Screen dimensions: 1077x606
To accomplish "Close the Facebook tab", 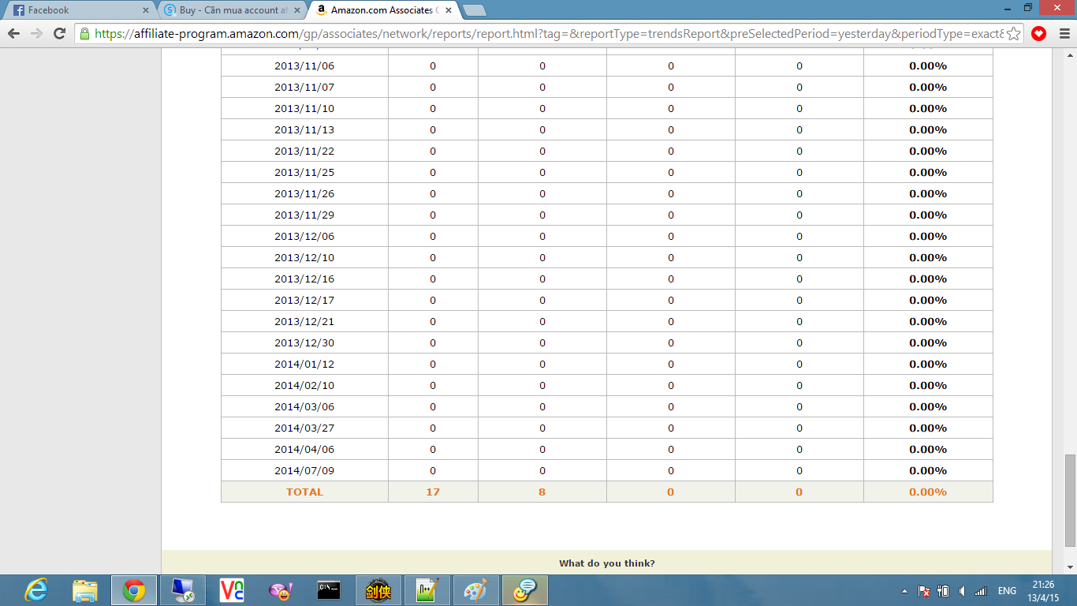I will click(145, 10).
